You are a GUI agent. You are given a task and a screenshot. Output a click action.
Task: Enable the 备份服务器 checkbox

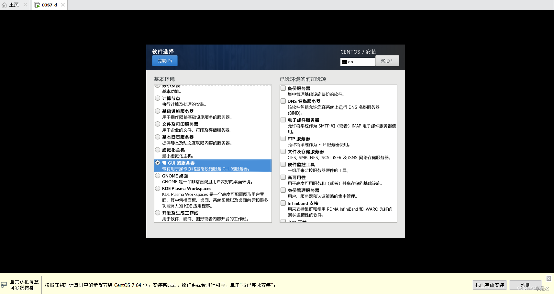point(283,88)
